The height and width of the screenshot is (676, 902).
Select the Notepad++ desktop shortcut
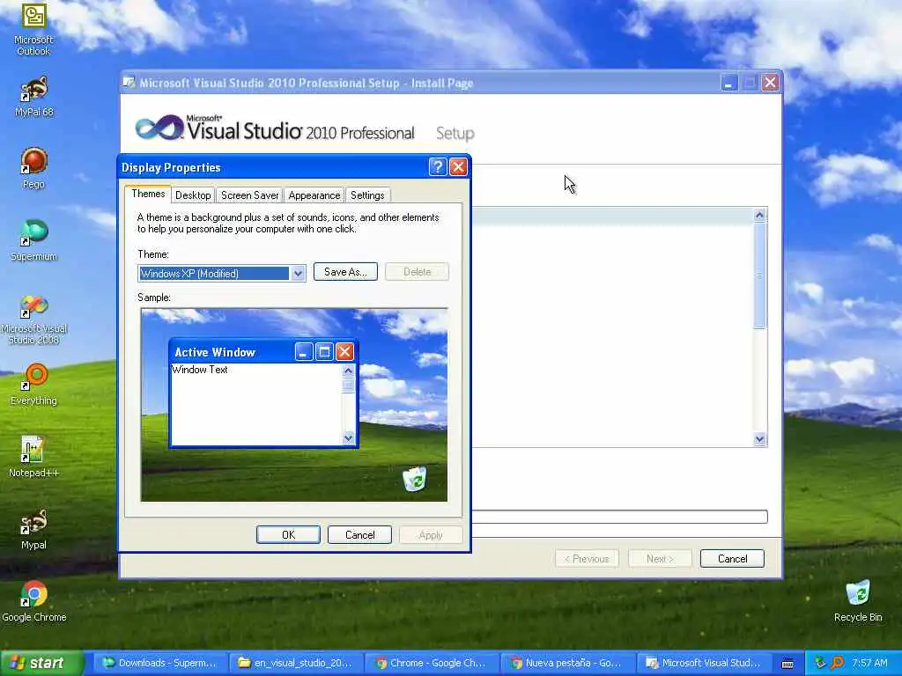pos(34,457)
